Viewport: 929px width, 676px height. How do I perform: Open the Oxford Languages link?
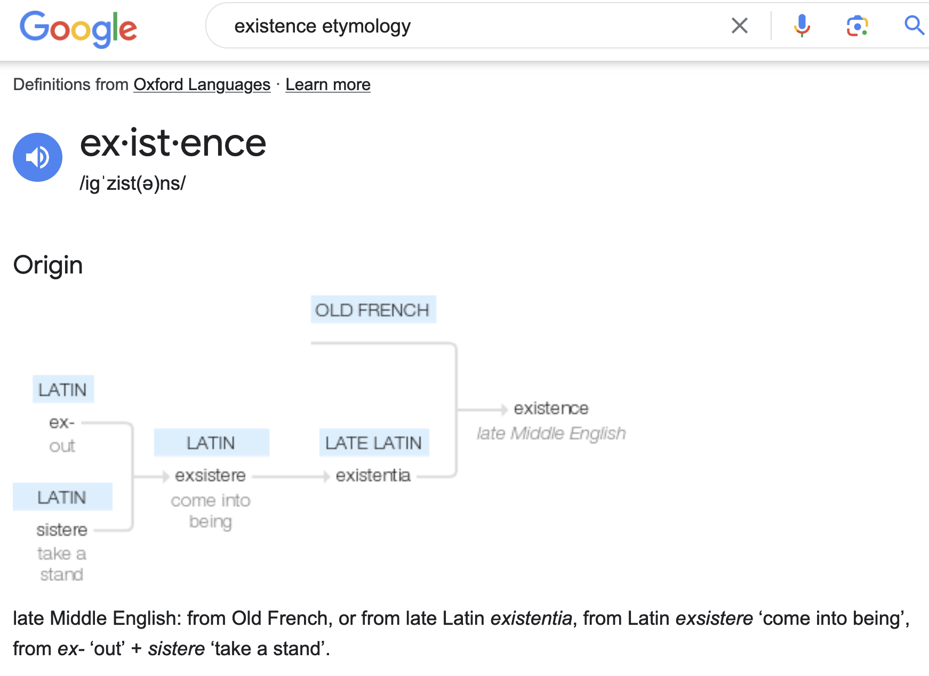pos(202,85)
